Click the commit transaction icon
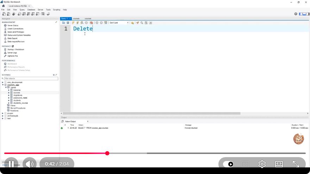310x174 pixels. 97,23
